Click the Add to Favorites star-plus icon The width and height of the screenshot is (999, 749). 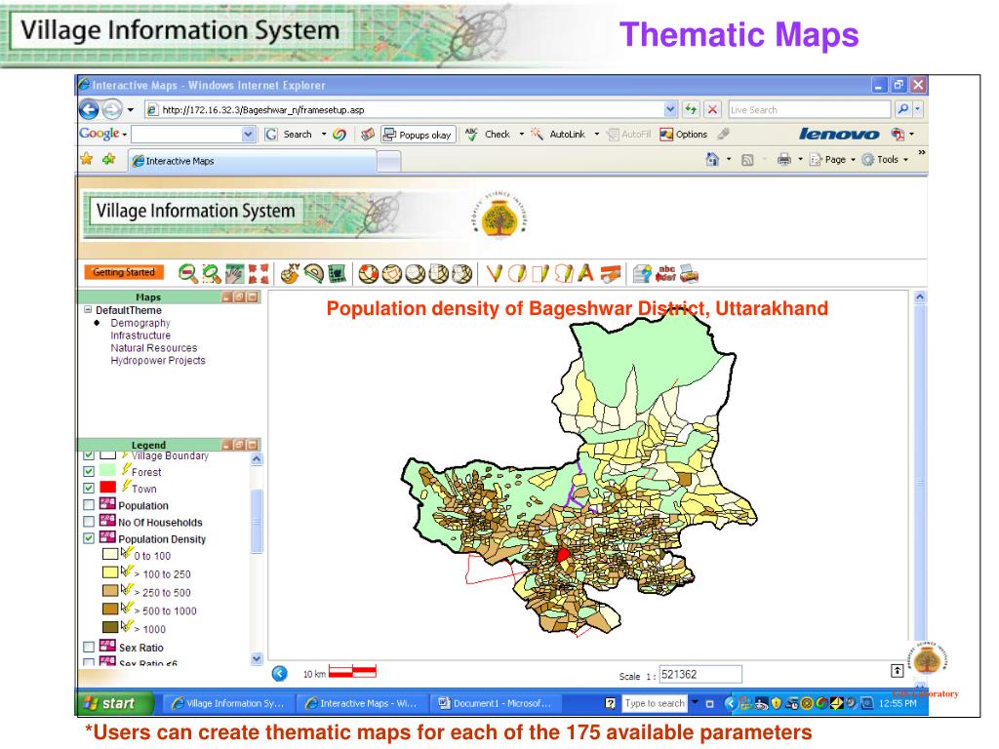109,159
